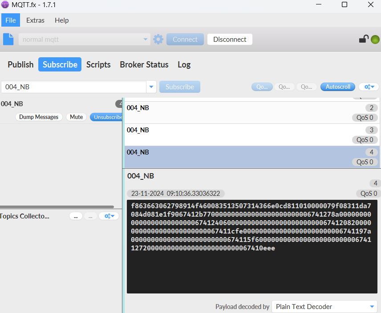
Task: Click the Topics Collector label
Action: pyautogui.click(x=24, y=216)
